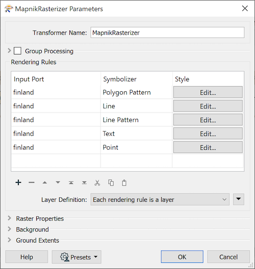Copy selected rendering rule
The height and width of the screenshot is (269, 255).
pos(111,183)
